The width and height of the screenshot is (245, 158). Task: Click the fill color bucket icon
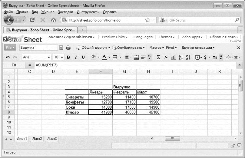(x=93, y=57)
